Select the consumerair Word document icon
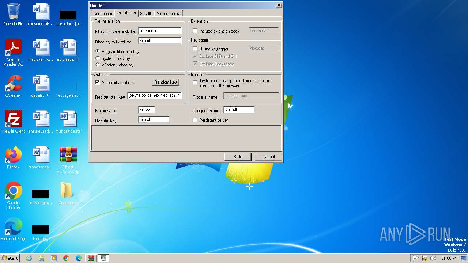 tap(41, 15)
